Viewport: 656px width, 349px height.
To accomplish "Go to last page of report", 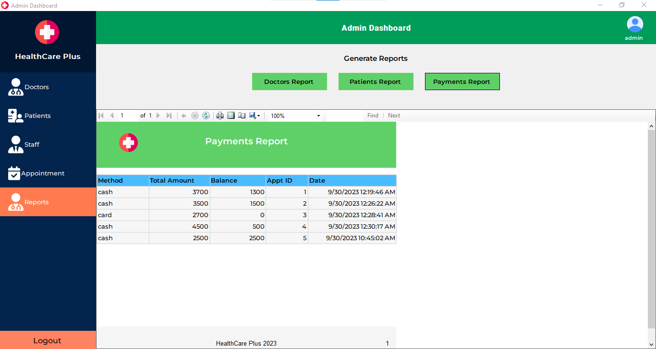I will click(x=169, y=116).
